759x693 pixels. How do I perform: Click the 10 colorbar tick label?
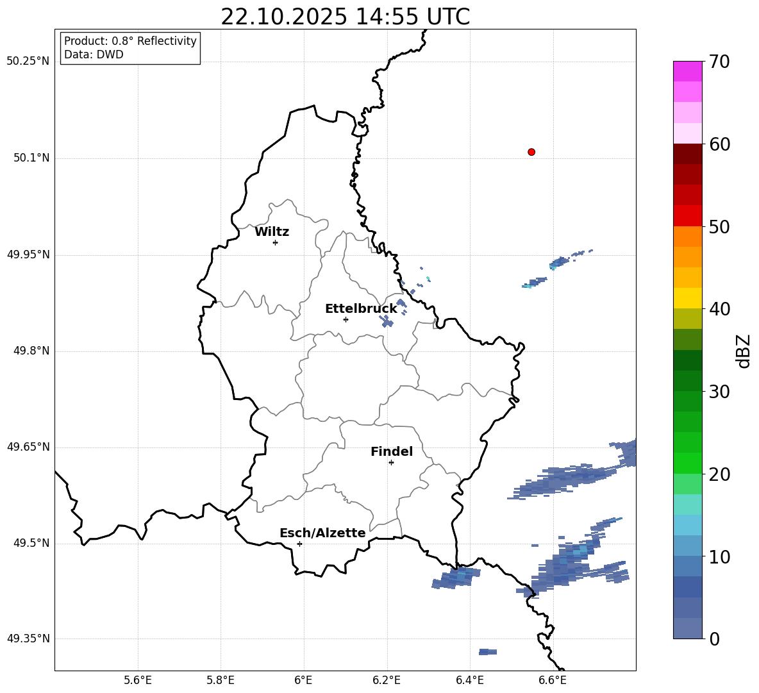[719, 556]
